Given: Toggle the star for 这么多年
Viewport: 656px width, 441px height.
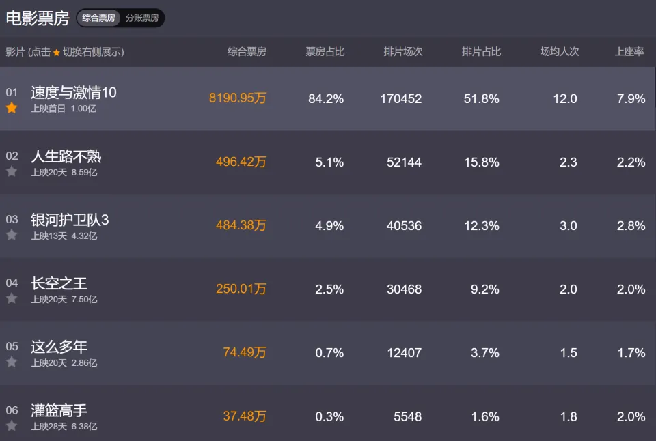Looking at the screenshot, I should point(12,362).
